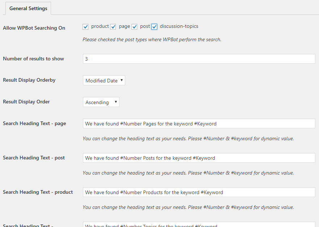Click the 'Search Heading Text - product' label
Screen dimensions: 319x227
pos(38,192)
